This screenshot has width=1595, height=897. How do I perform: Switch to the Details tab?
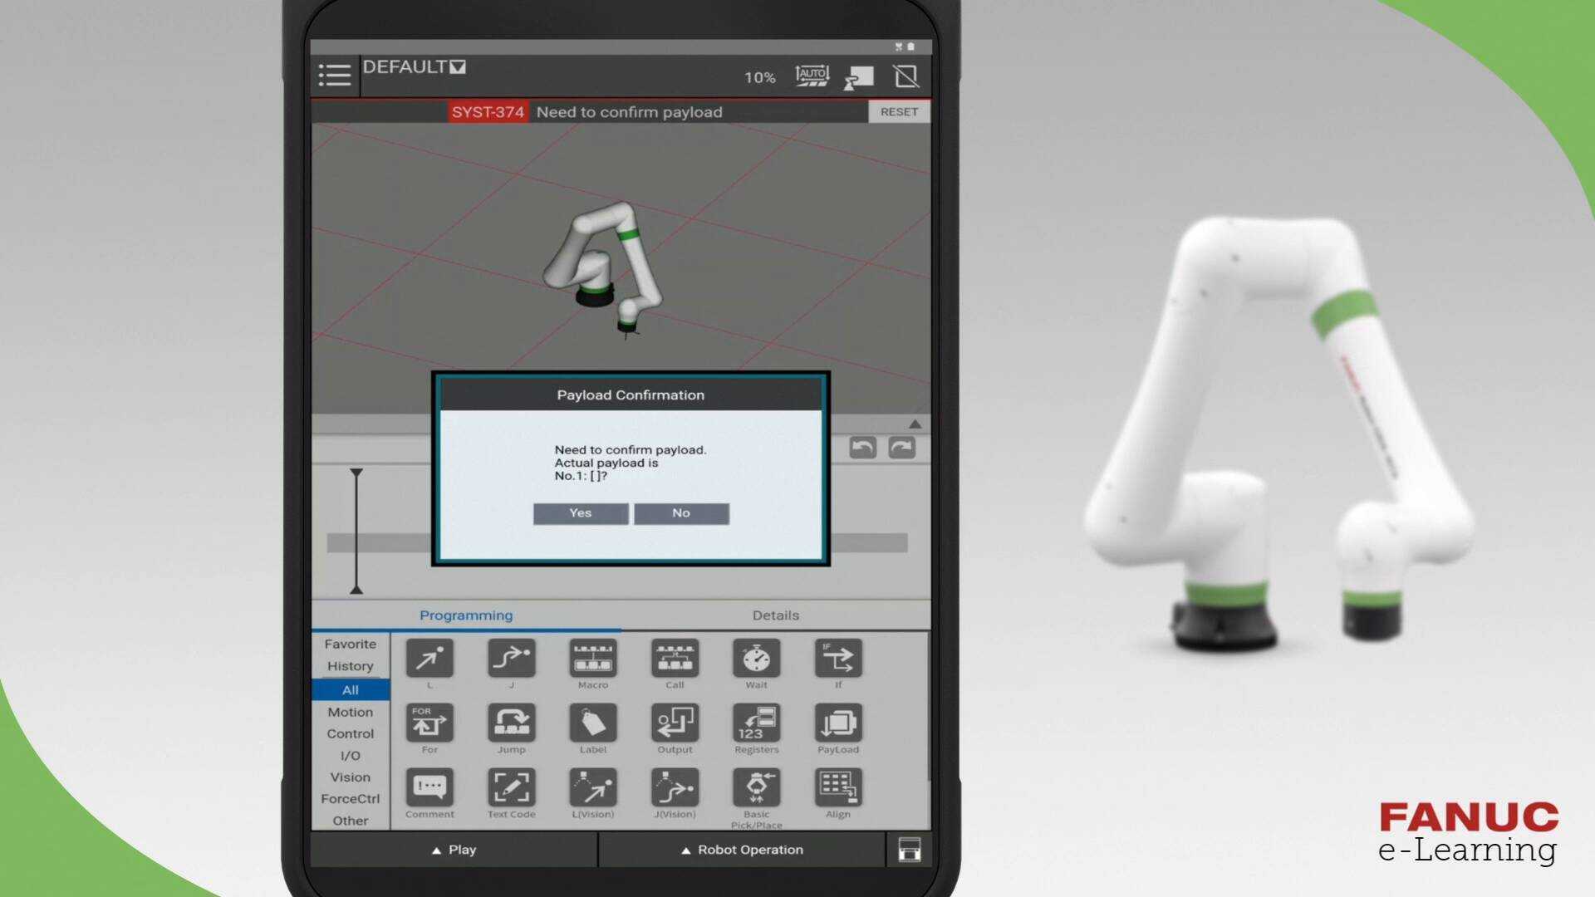tap(776, 615)
